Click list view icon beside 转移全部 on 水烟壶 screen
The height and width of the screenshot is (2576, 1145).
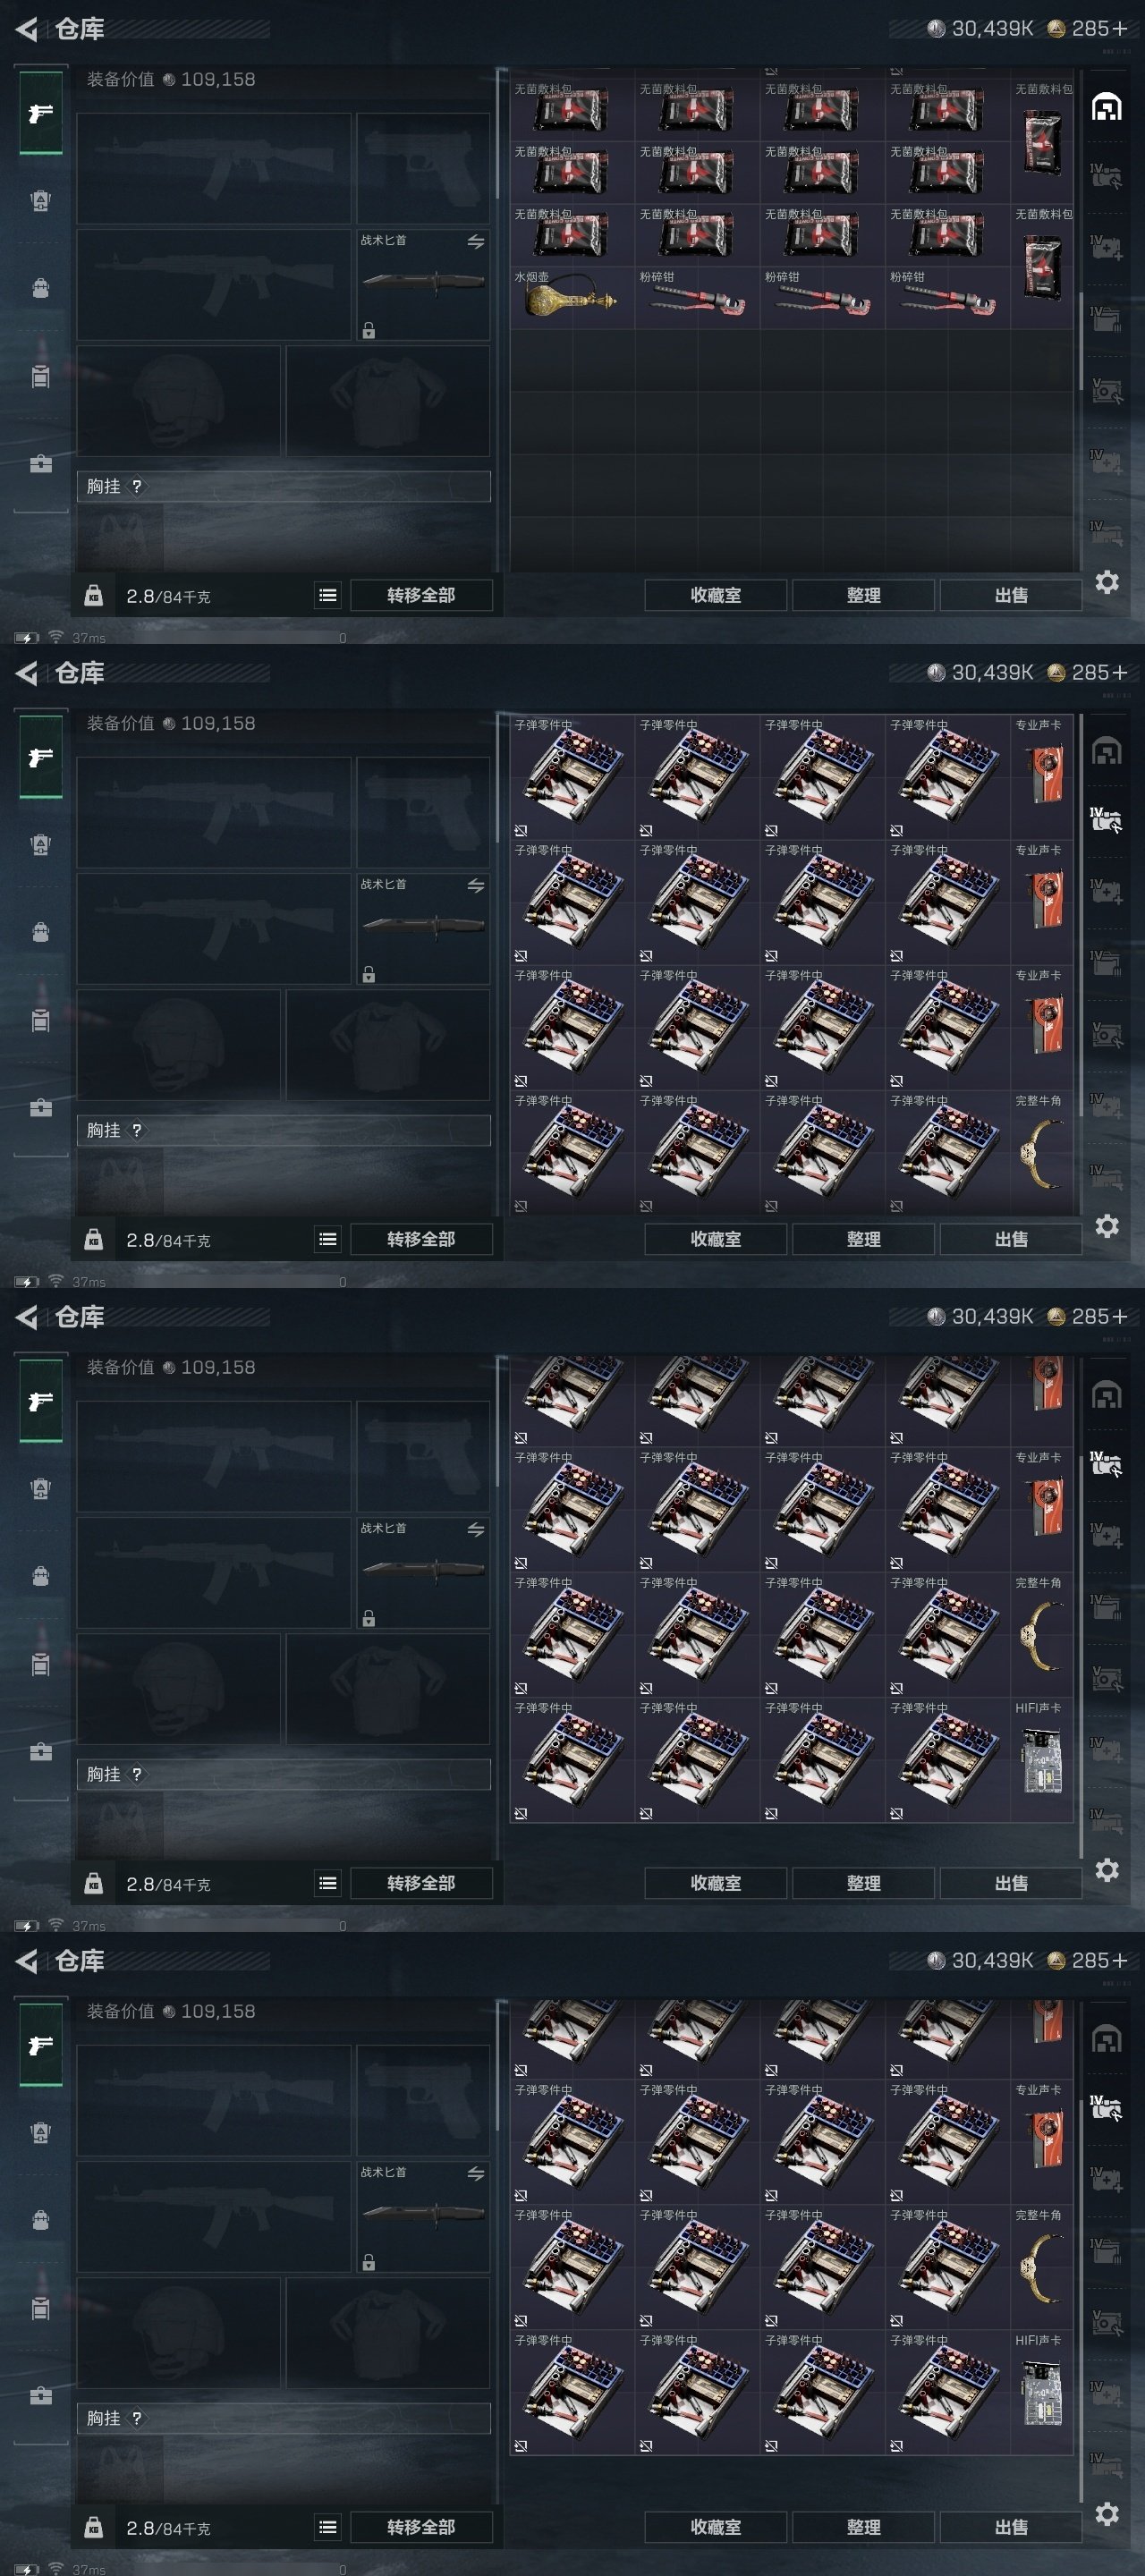click(x=327, y=596)
